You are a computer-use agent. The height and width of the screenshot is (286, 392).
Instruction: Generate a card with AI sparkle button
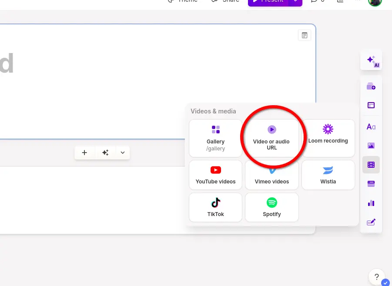click(x=105, y=153)
